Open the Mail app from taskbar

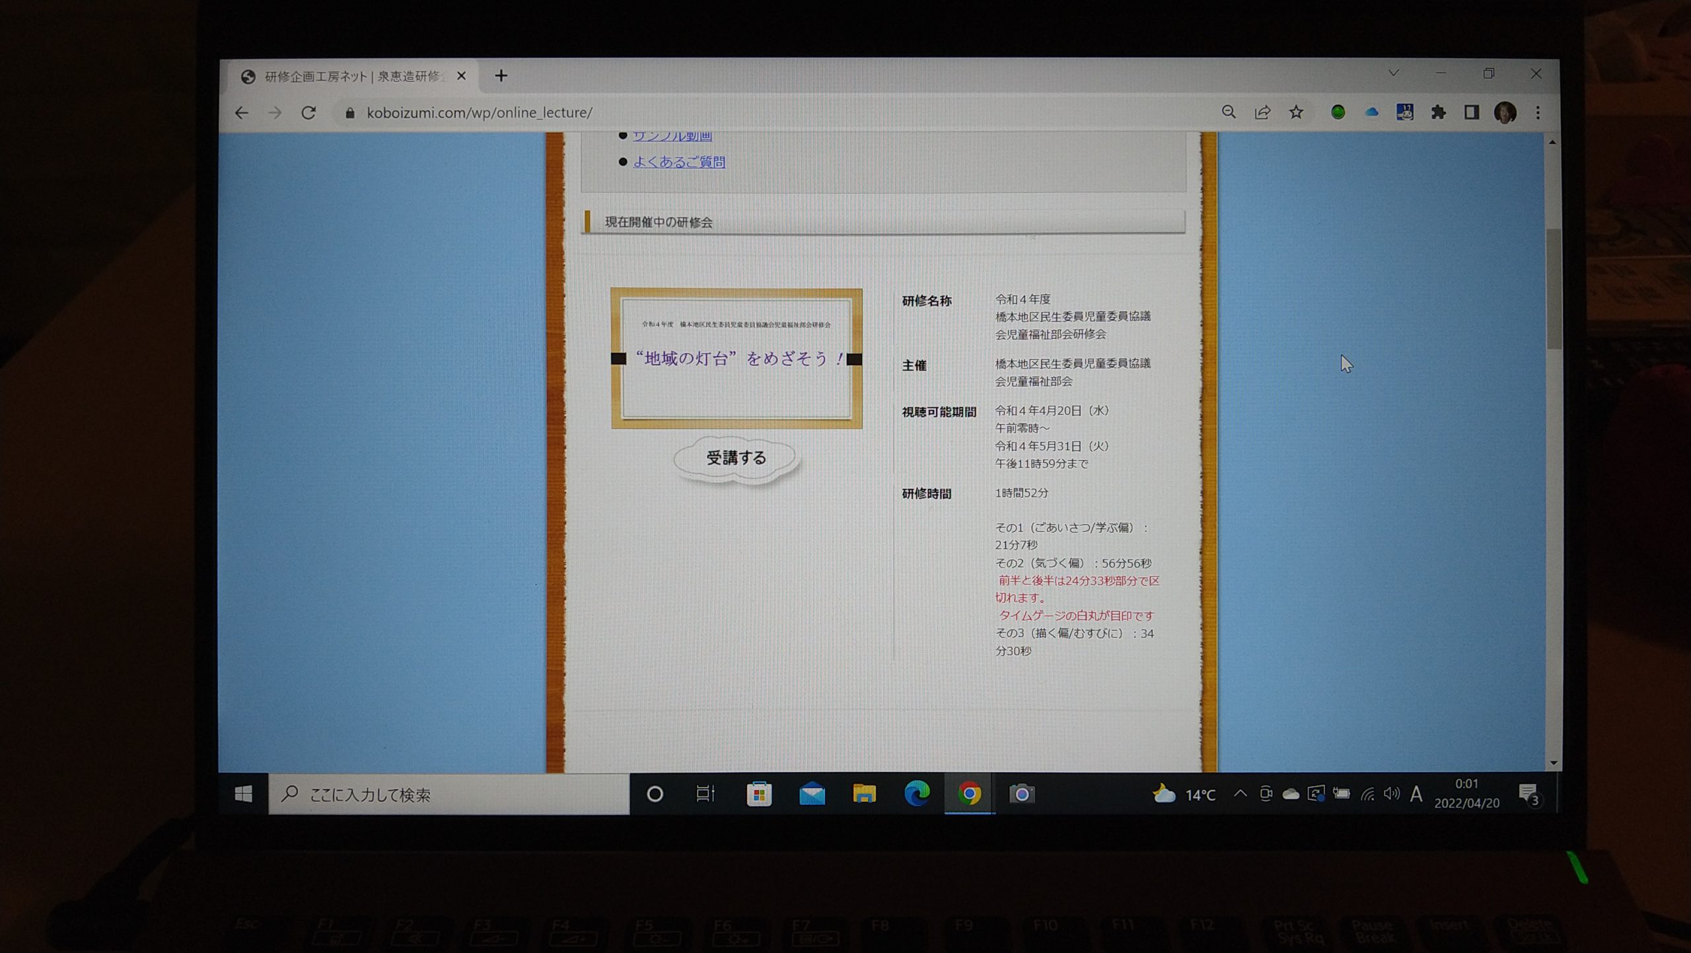812,794
